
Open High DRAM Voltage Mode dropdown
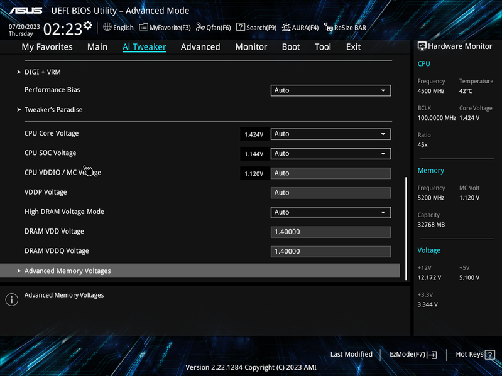click(x=330, y=212)
